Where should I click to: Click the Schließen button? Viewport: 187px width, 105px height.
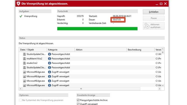pos(153,12)
